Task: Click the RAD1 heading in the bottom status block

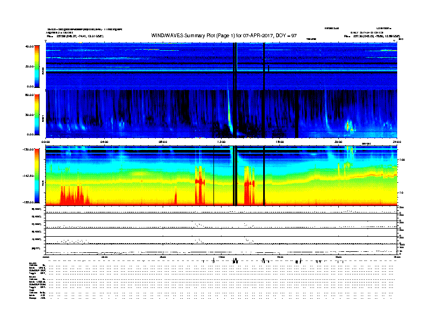Action: click(32, 277)
